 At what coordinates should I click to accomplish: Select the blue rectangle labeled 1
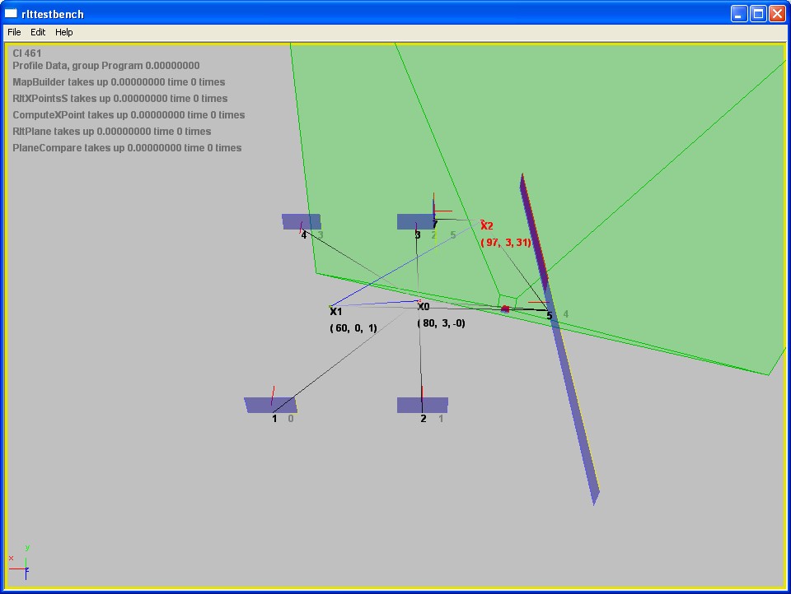click(x=269, y=405)
